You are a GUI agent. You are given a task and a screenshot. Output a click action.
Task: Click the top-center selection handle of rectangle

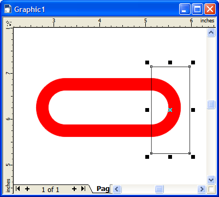[x=170, y=63]
